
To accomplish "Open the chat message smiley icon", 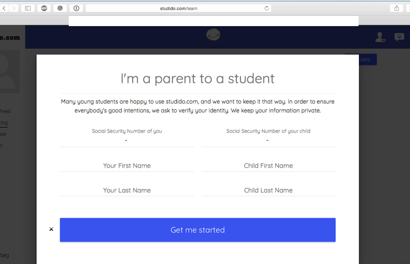I will point(399,37).
